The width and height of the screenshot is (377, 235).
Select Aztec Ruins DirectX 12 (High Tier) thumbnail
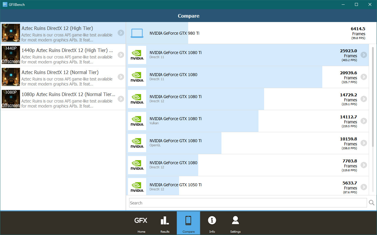click(x=11, y=33)
